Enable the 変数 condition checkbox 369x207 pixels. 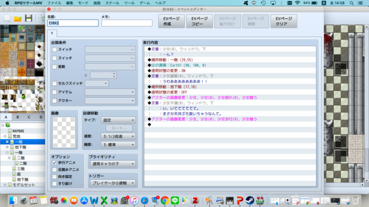point(54,67)
